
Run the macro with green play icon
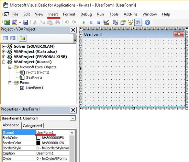tap(84, 22)
